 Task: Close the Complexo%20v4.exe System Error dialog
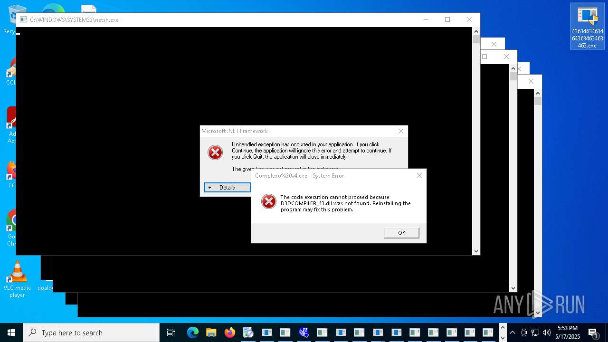(419, 175)
